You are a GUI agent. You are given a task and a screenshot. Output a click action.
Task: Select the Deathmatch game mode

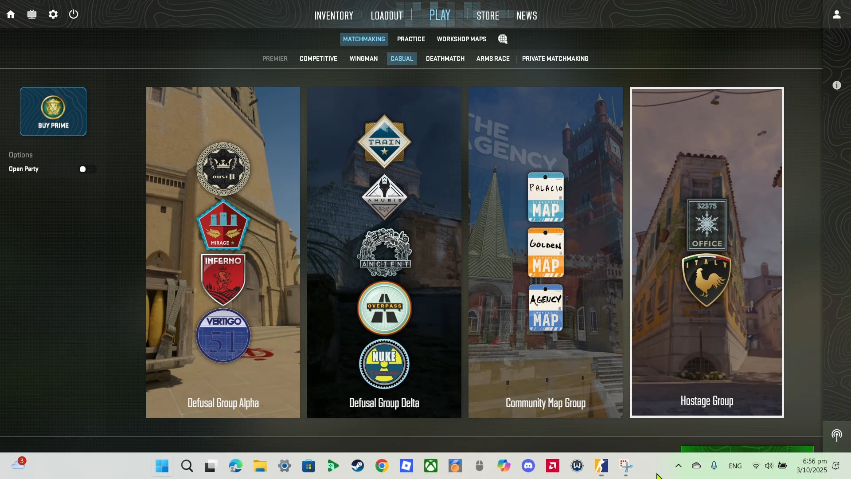coord(445,59)
